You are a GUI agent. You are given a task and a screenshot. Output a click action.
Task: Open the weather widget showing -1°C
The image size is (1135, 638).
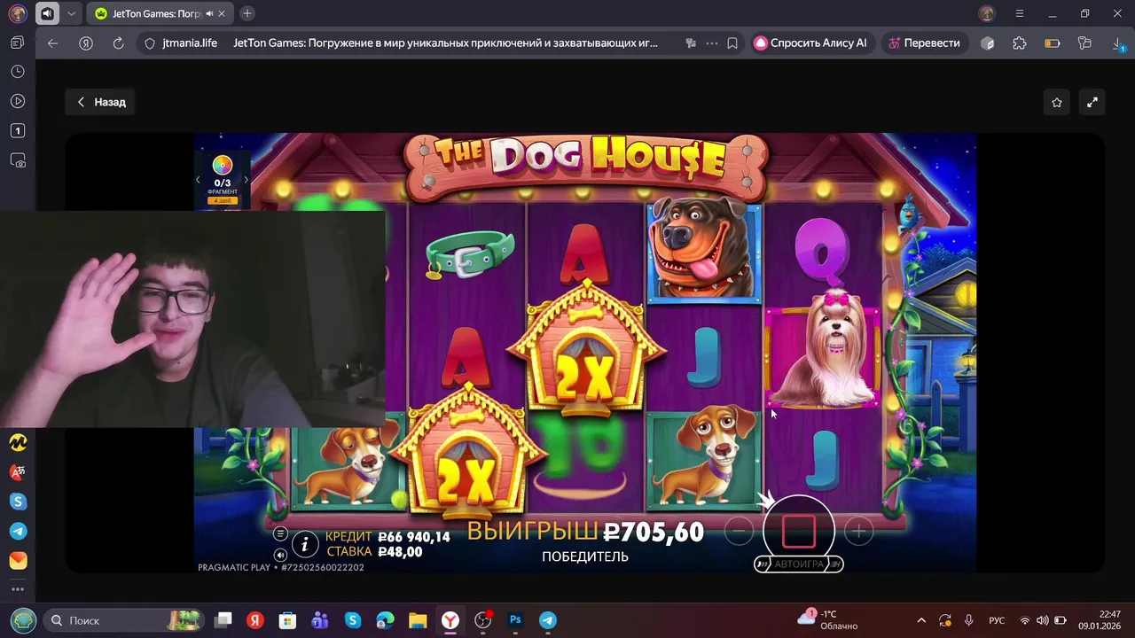click(828, 620)
